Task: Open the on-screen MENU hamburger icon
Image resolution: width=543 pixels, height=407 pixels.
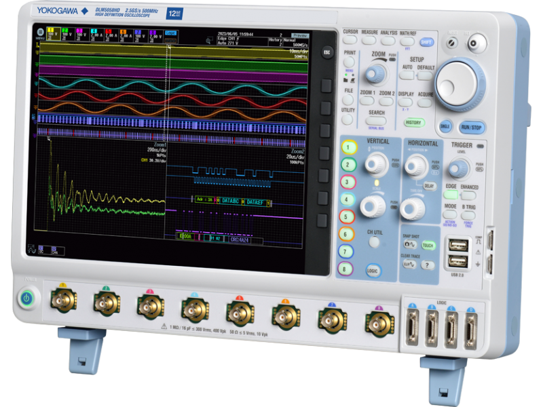Action: 40,33
